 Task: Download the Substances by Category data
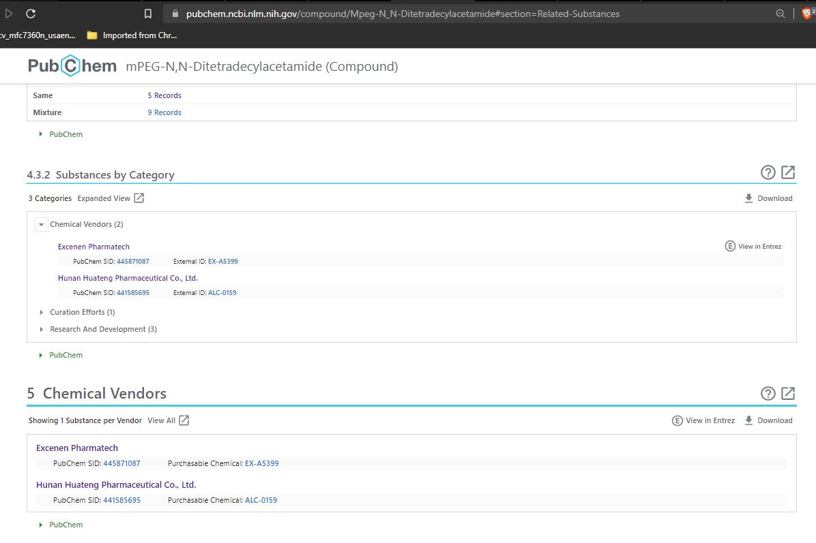(768, 198)
